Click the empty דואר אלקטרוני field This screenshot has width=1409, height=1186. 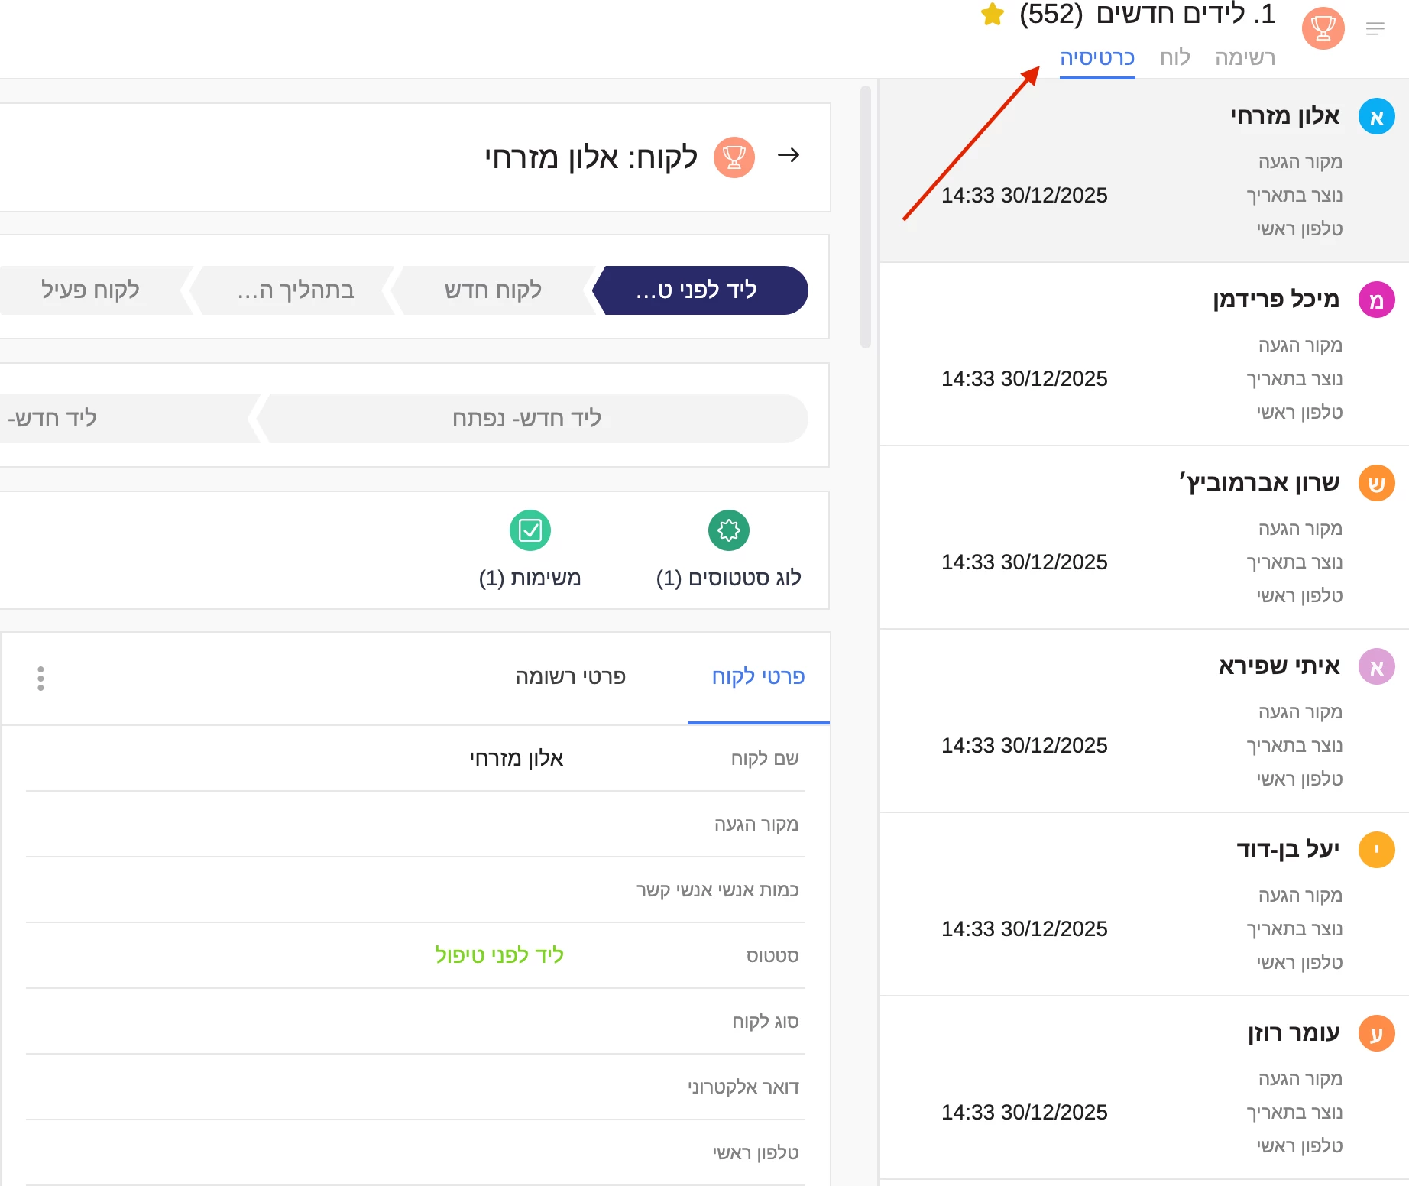[x=416, y=1087]
